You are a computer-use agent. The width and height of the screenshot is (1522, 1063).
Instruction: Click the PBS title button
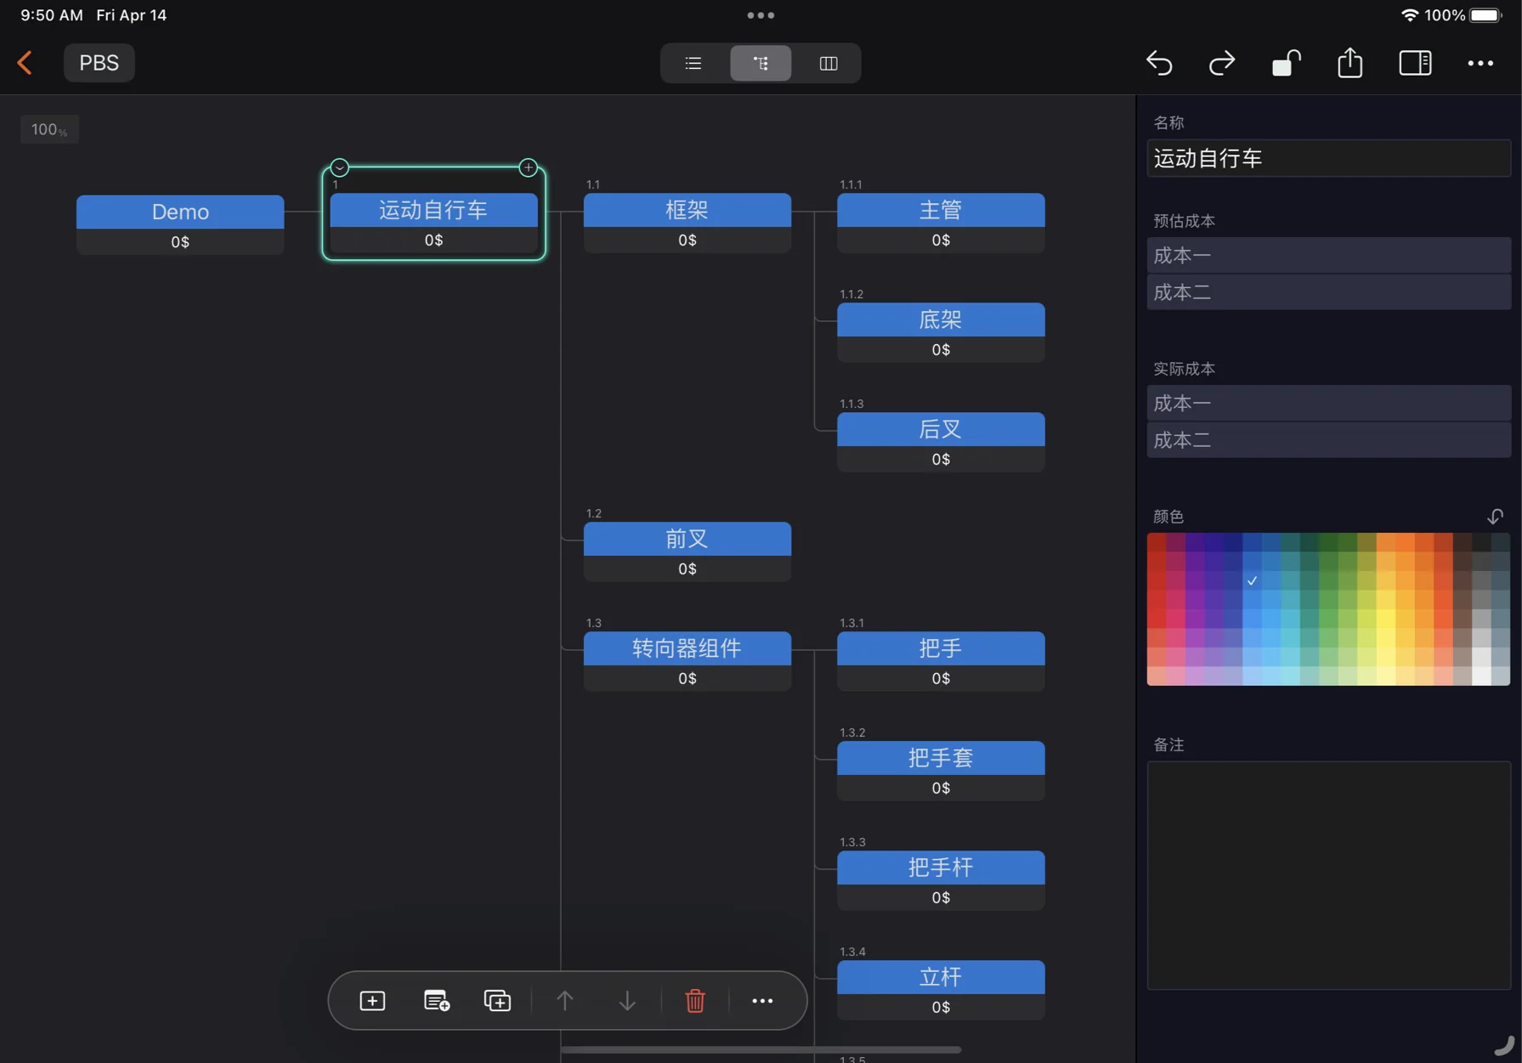pyautogui.click(x=99, y=63)
